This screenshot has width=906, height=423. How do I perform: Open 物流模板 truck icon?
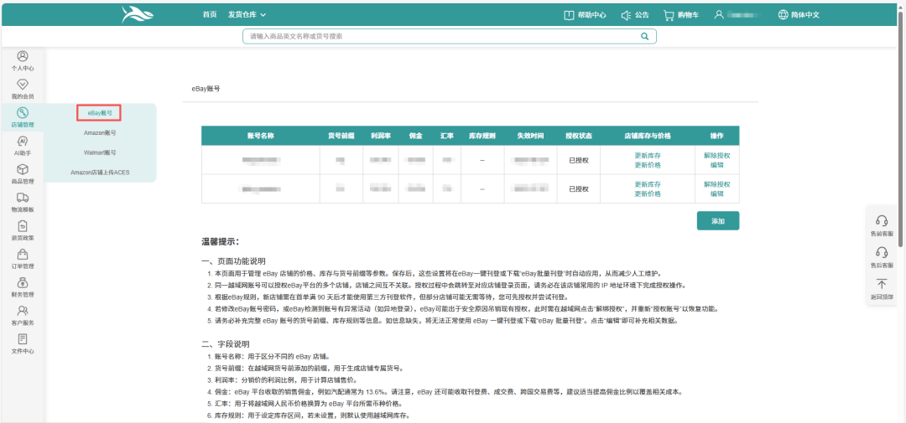tap(23, 198)
